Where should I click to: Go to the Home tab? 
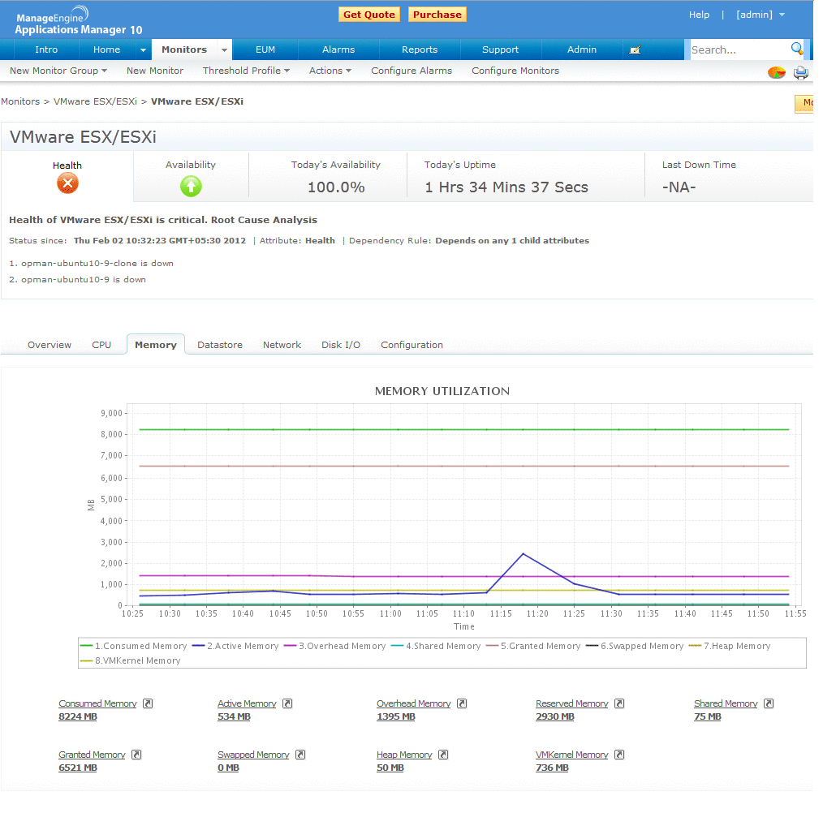pos(106,49)
